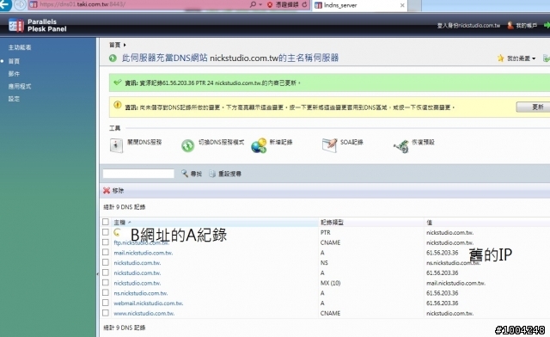Click the yellow favorites star icon

coord(500,58)
